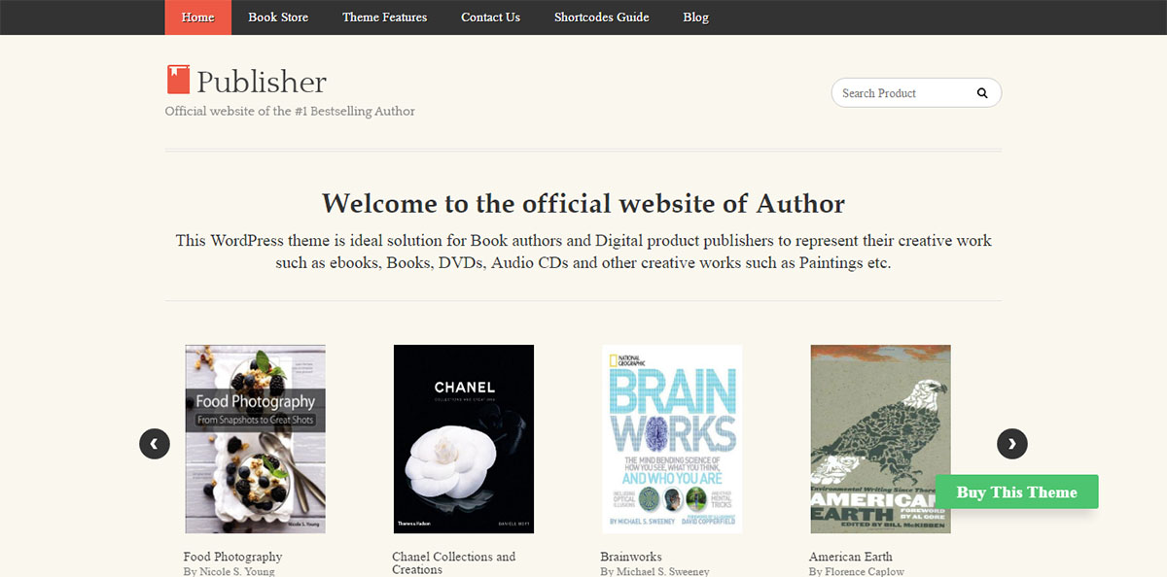Visit the Blog page
The width and height of the screenshot is (1167, 577).
pos(696,17)
